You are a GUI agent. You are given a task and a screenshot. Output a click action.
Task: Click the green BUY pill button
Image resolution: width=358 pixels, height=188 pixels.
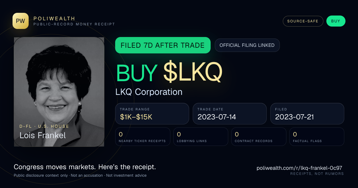[336, 21]
